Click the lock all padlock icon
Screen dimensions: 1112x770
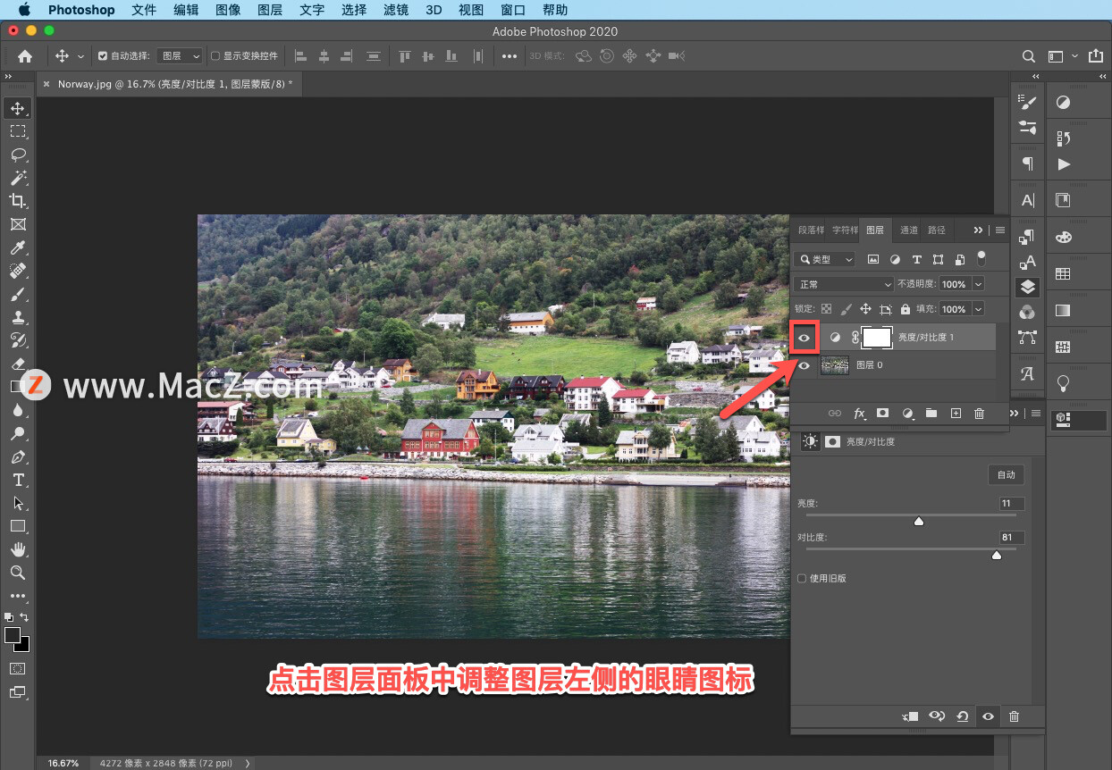point(906,309)
